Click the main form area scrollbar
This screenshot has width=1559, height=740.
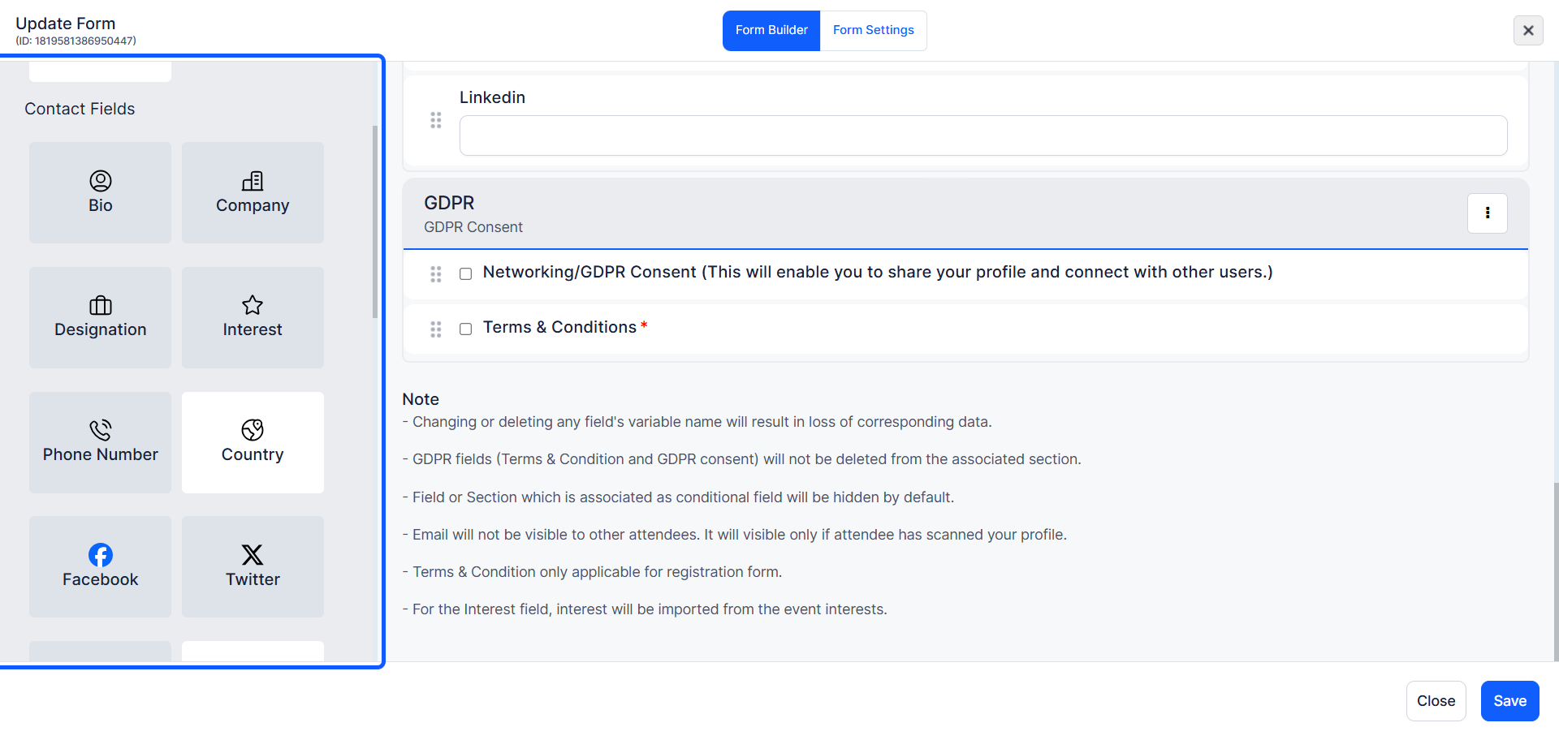[x=1556, y=571]
